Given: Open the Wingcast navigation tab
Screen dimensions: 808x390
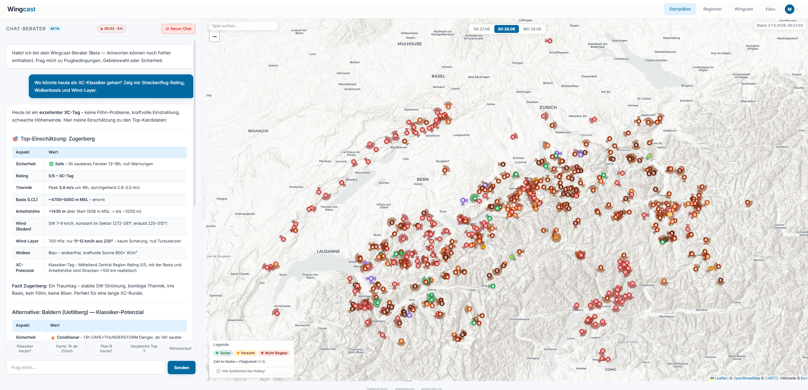Looking at the screenshot, I should pos(743,9).
